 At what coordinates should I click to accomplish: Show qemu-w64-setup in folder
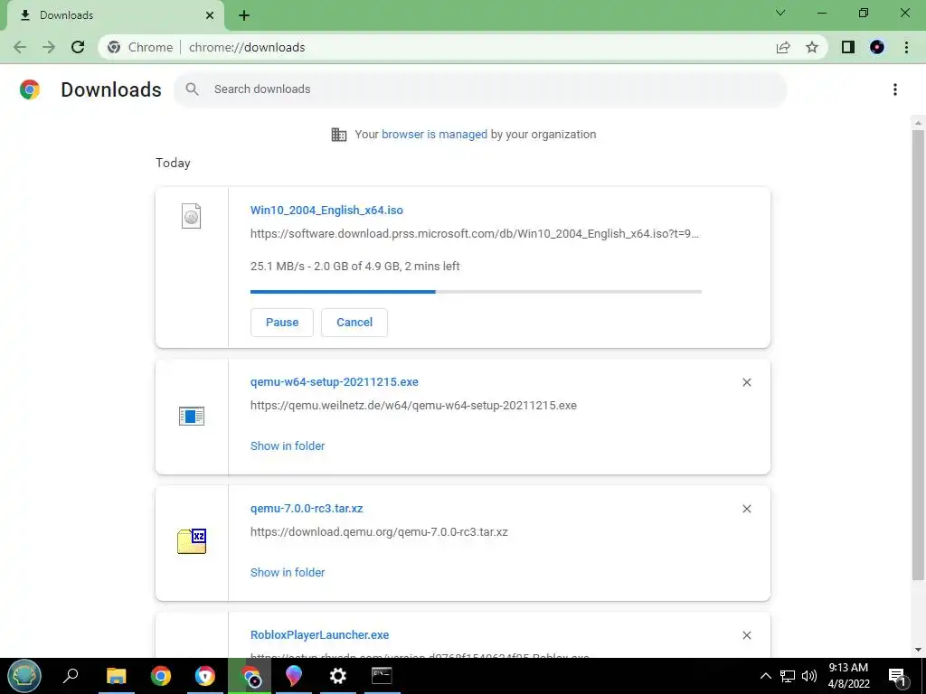tap(288, 446)
